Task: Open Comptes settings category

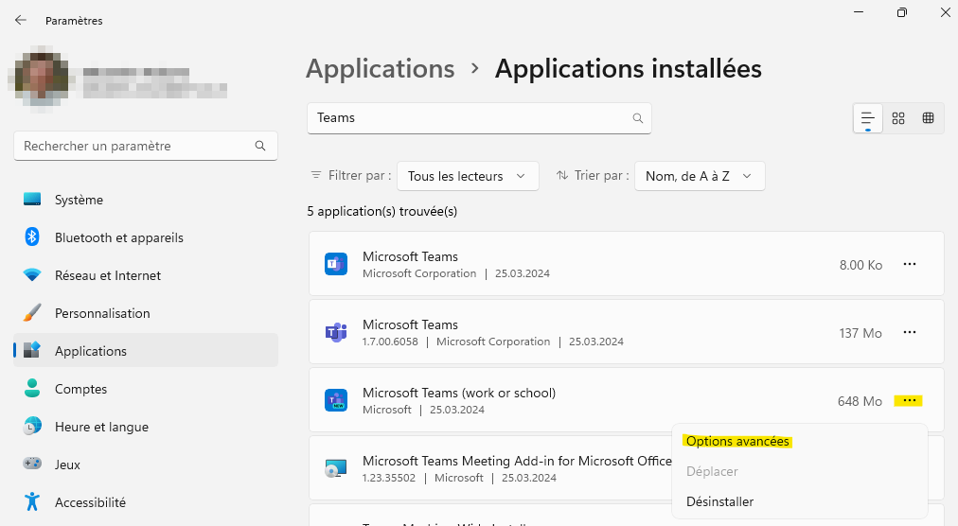Action: 146,389
